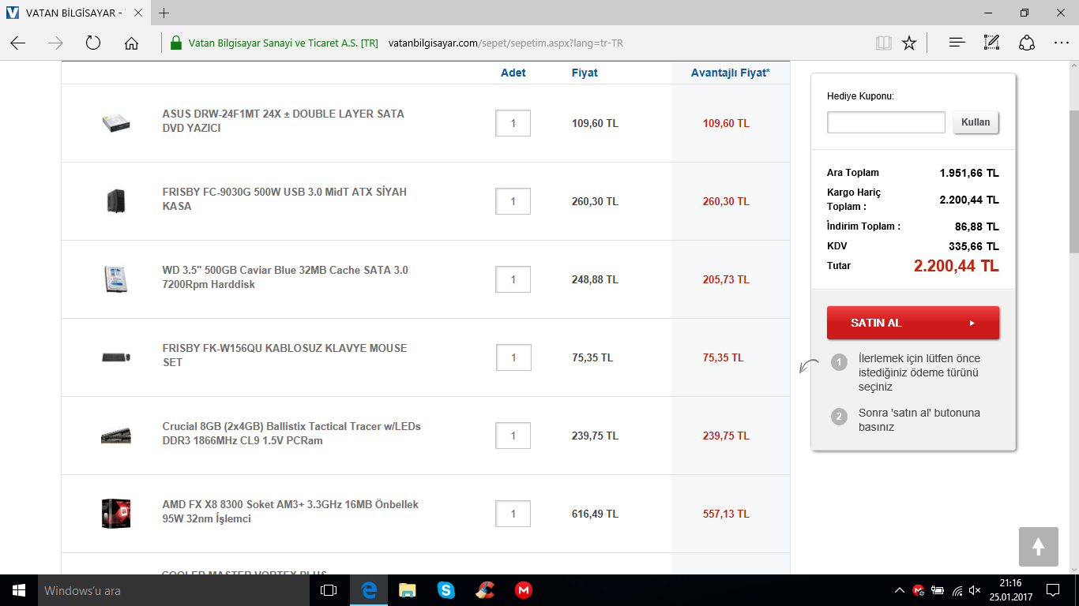Click the quantity box for ASUS DVD Yazıcı
The width and height of the screenshot is (1079, 606).
coord(513,123)
